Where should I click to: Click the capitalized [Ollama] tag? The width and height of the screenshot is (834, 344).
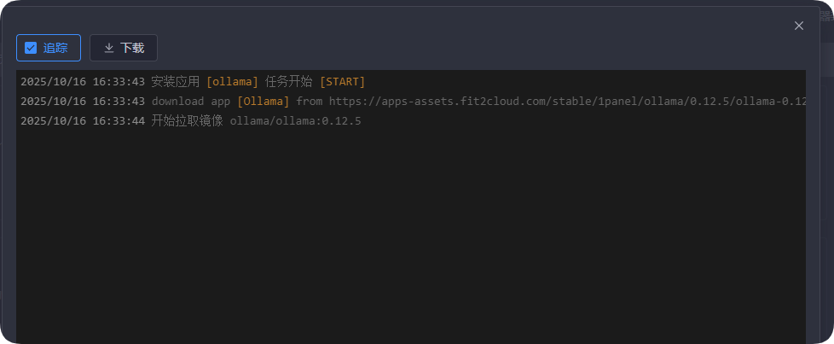[263, 102]
